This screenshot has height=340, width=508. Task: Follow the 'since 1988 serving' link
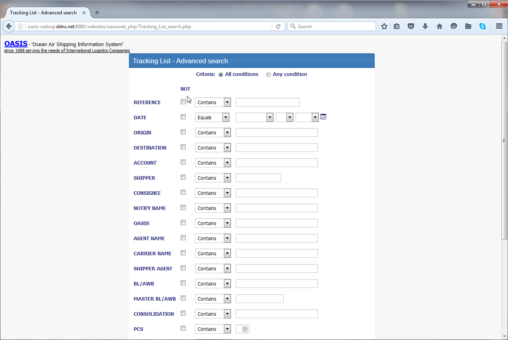pyautogui.click(x=67, y=51)
